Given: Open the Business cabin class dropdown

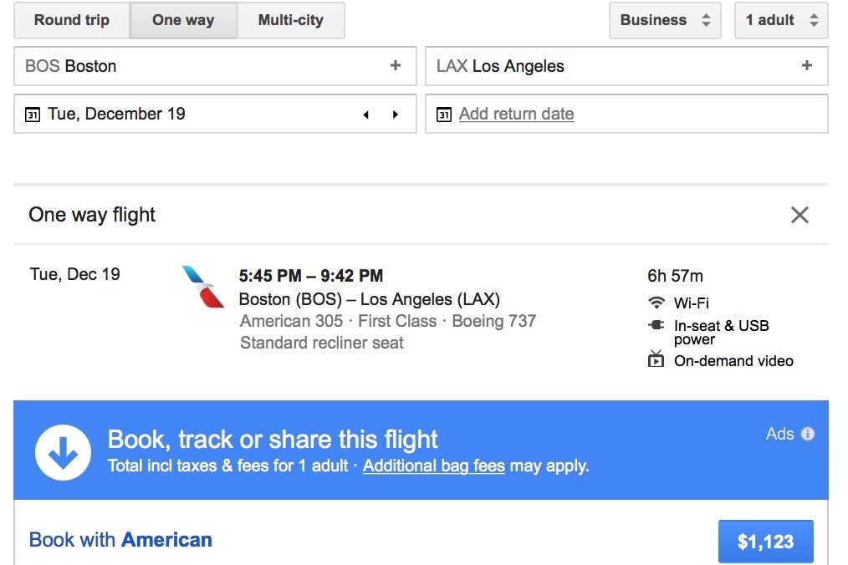Looking at the screenshot, I should [x=665, y=20].
